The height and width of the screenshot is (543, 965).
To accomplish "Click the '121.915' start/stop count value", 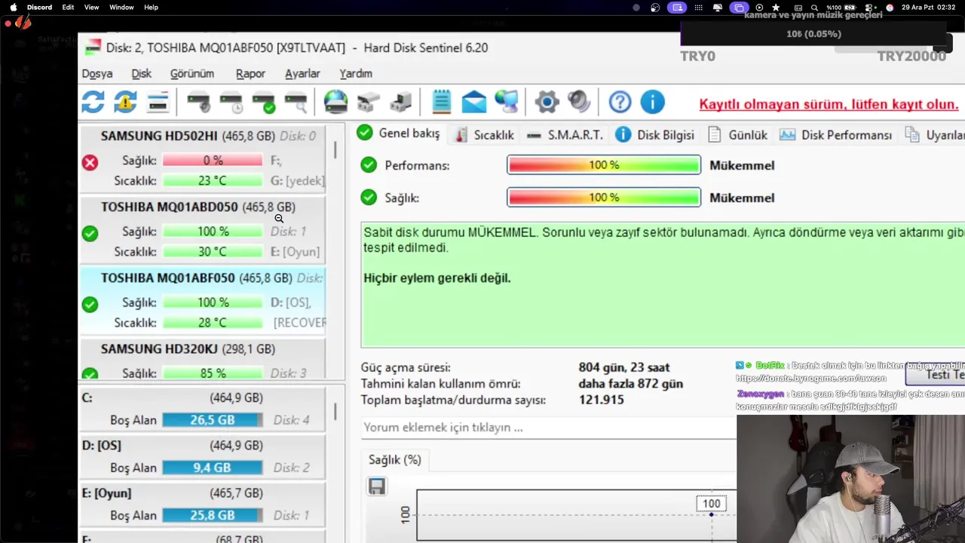I will 601,400.
